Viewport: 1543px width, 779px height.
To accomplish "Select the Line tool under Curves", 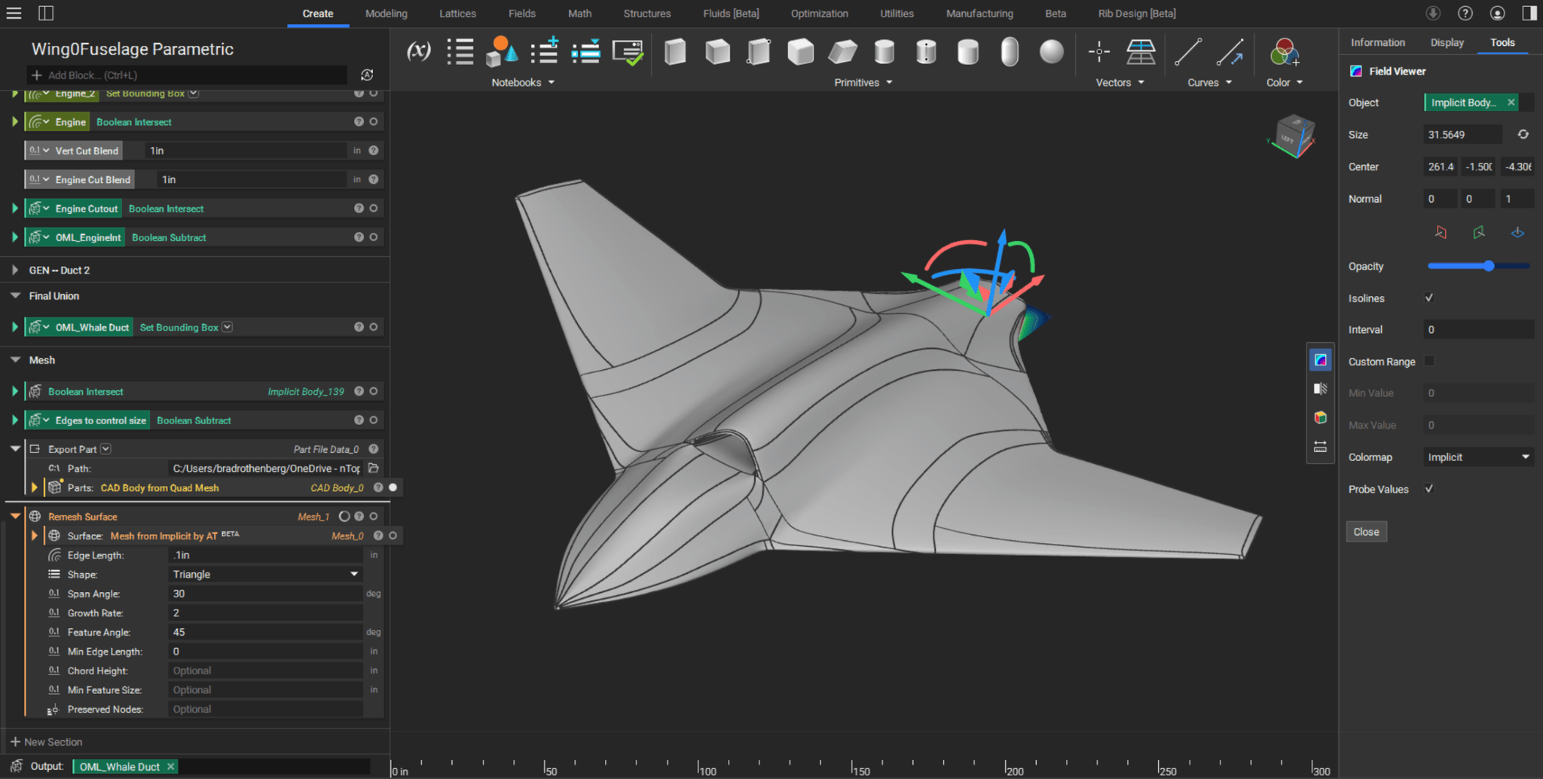I will click(1189, 53).
